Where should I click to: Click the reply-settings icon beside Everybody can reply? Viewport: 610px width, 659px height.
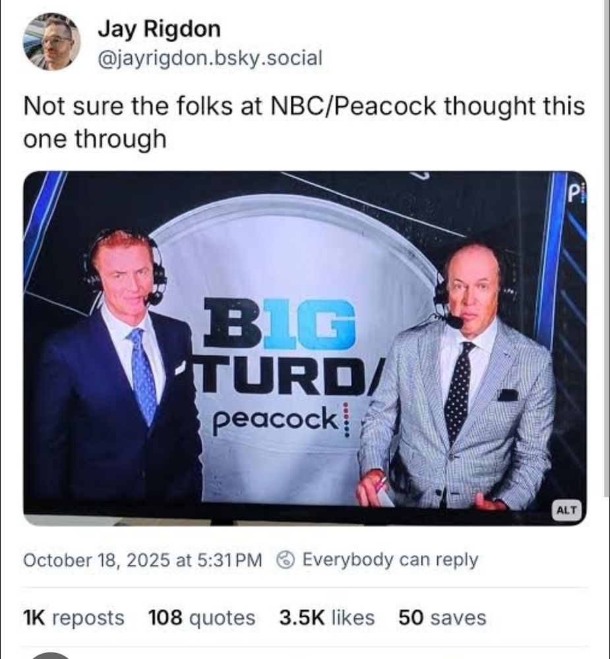[x=286, y=559]
